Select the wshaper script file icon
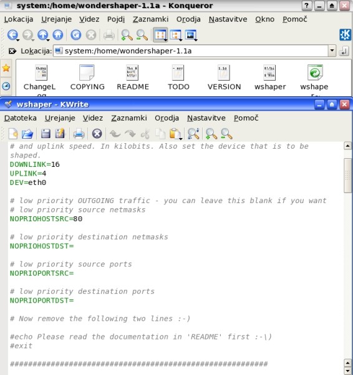353x375 pixels. [269, 72]
